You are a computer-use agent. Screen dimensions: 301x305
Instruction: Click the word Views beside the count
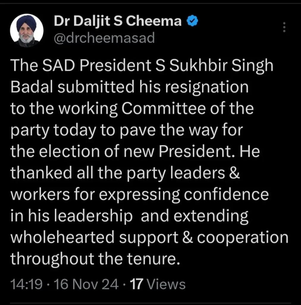point(167,284)
